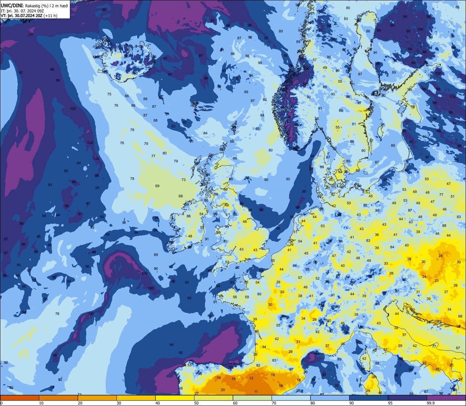Click the '70' tick on the legend
This screenshot has height=406, width=466.
(x=274, y=403)
